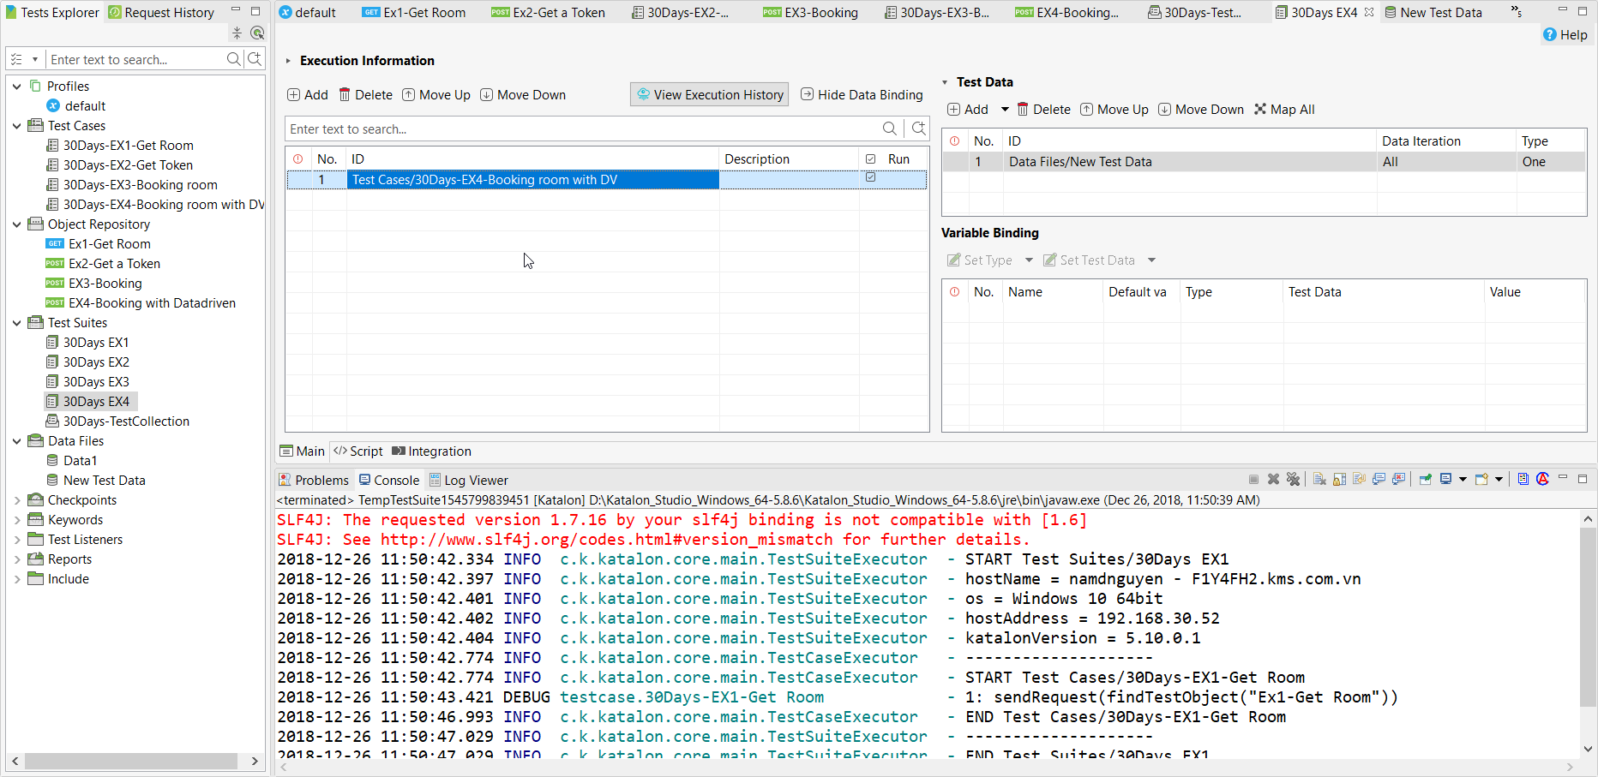Click the Pin Console icon

[1425, 480]
